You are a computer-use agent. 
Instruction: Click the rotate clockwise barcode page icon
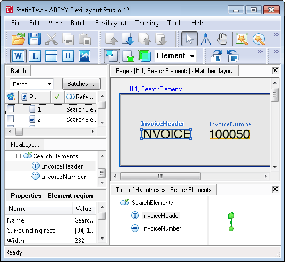pyautogui.click(x=217, y=56)
